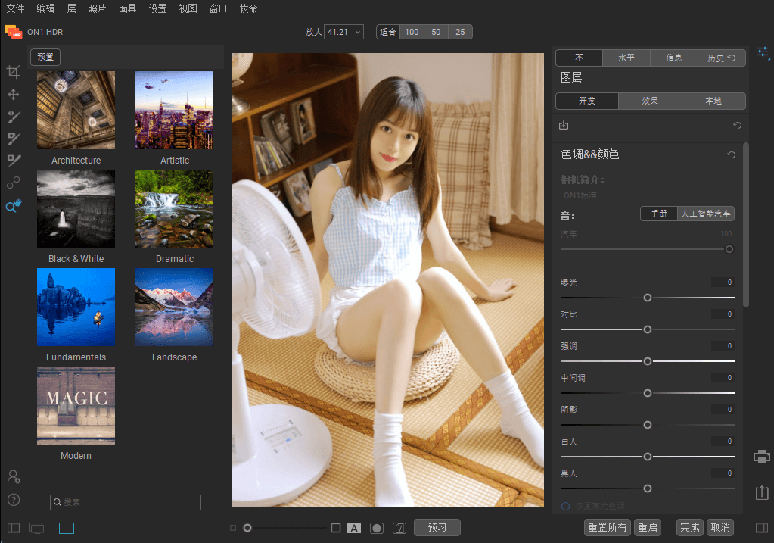Open the help question mark icon
The image size is (774, 543).
point(14,500)
